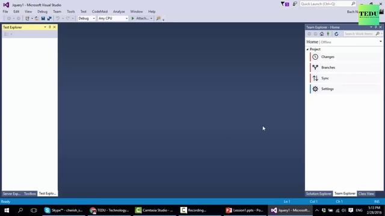The width and height of the screenshot is (385, 216).
Task: Click the taskbar search icon
Action: [x=20, y=210]
